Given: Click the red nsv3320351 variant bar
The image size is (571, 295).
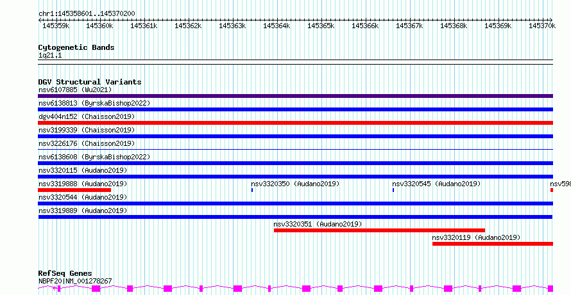Looking at the screenshot, I should pos(379,230).
